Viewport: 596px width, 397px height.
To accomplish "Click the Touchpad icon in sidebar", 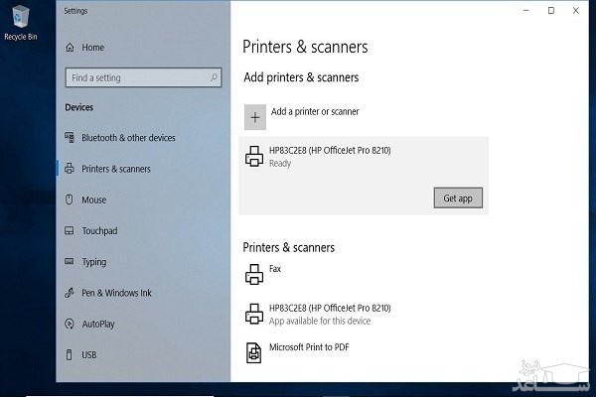I will click(x=70, y=231).
